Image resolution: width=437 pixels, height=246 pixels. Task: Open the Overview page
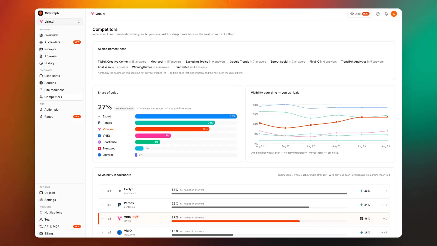coord(60,35)
